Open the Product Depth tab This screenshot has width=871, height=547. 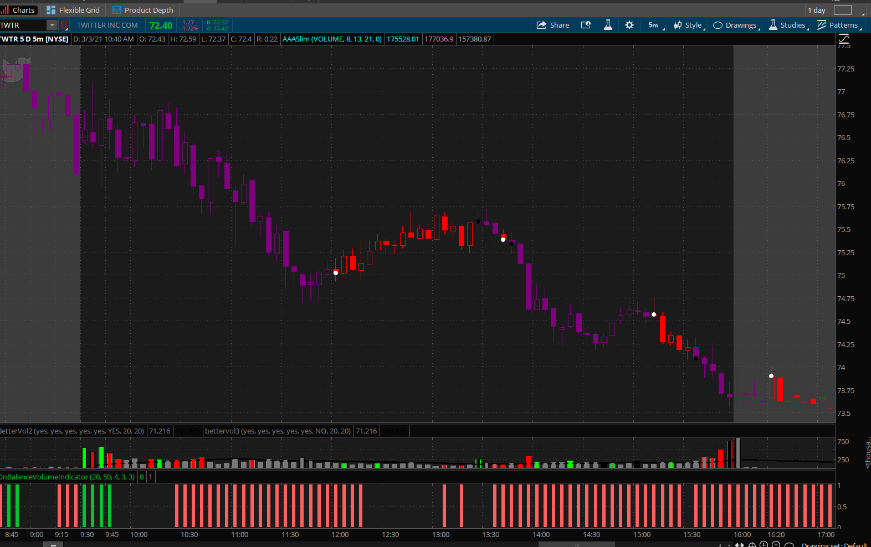point(143,10)
